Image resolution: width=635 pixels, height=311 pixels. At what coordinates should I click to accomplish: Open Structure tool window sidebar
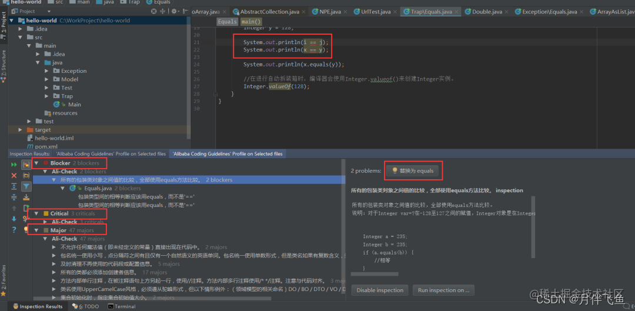4,66
